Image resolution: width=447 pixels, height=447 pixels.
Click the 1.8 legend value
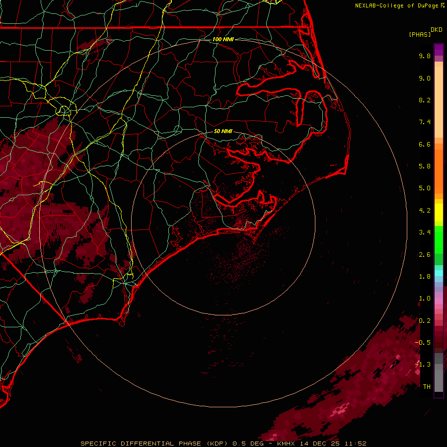(425, 277)
